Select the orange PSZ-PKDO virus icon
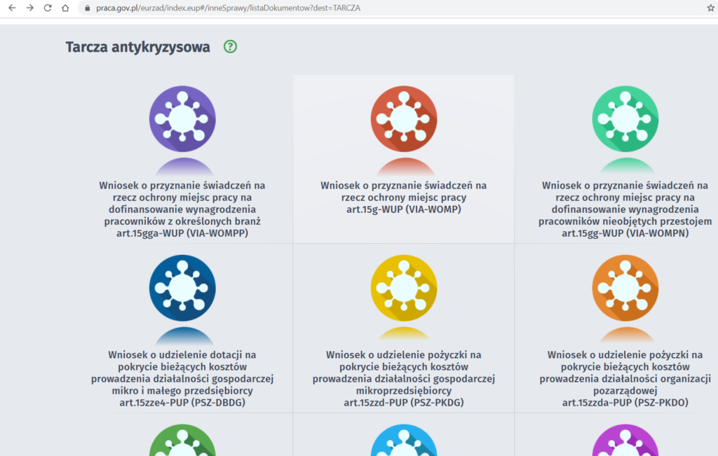The image size is (718, 456). tap(625, 288)
